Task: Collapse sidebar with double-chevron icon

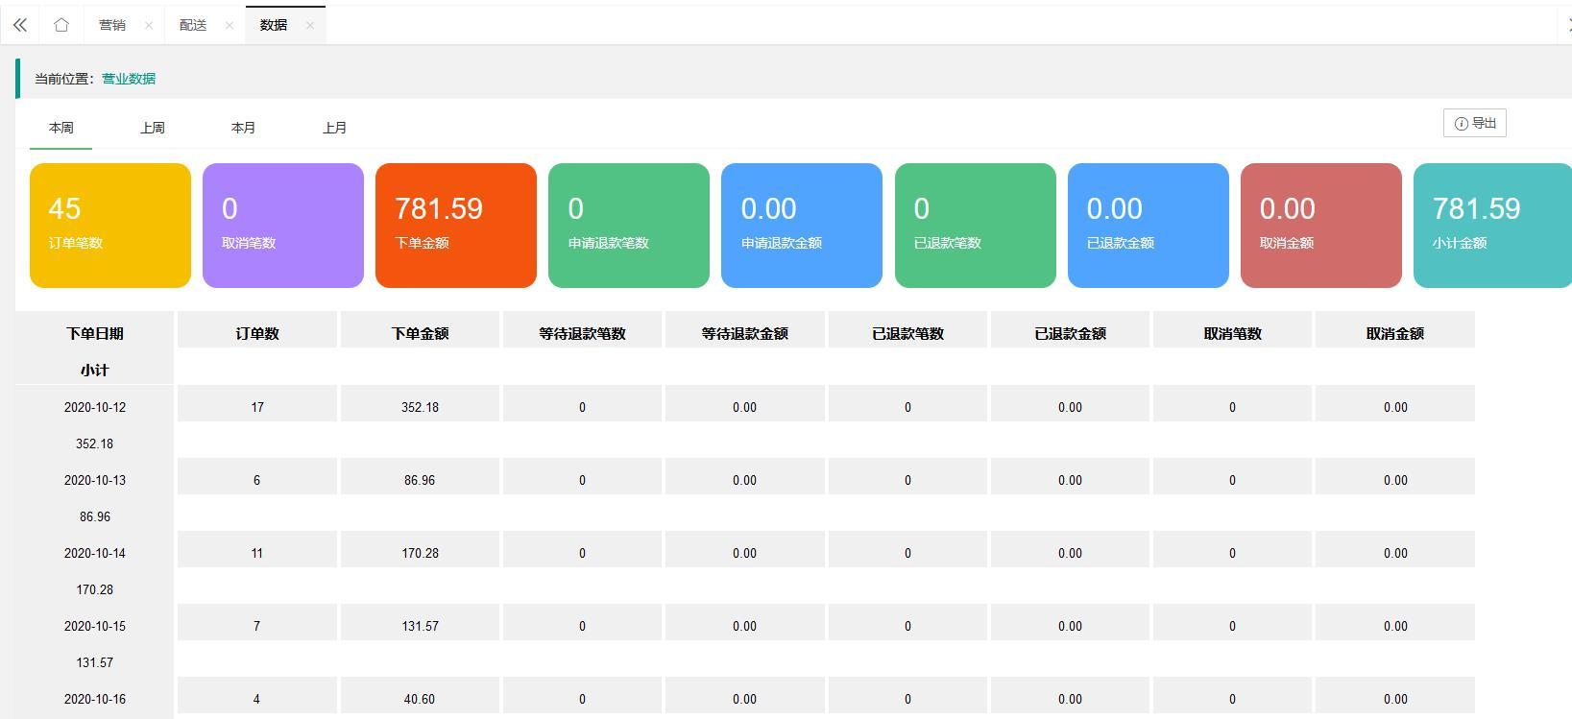Action: pyautogui.click(x=19, y=25)
